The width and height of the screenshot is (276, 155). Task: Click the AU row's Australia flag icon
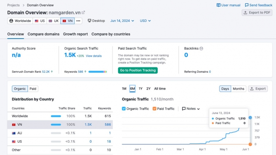(x=14, y=133)
